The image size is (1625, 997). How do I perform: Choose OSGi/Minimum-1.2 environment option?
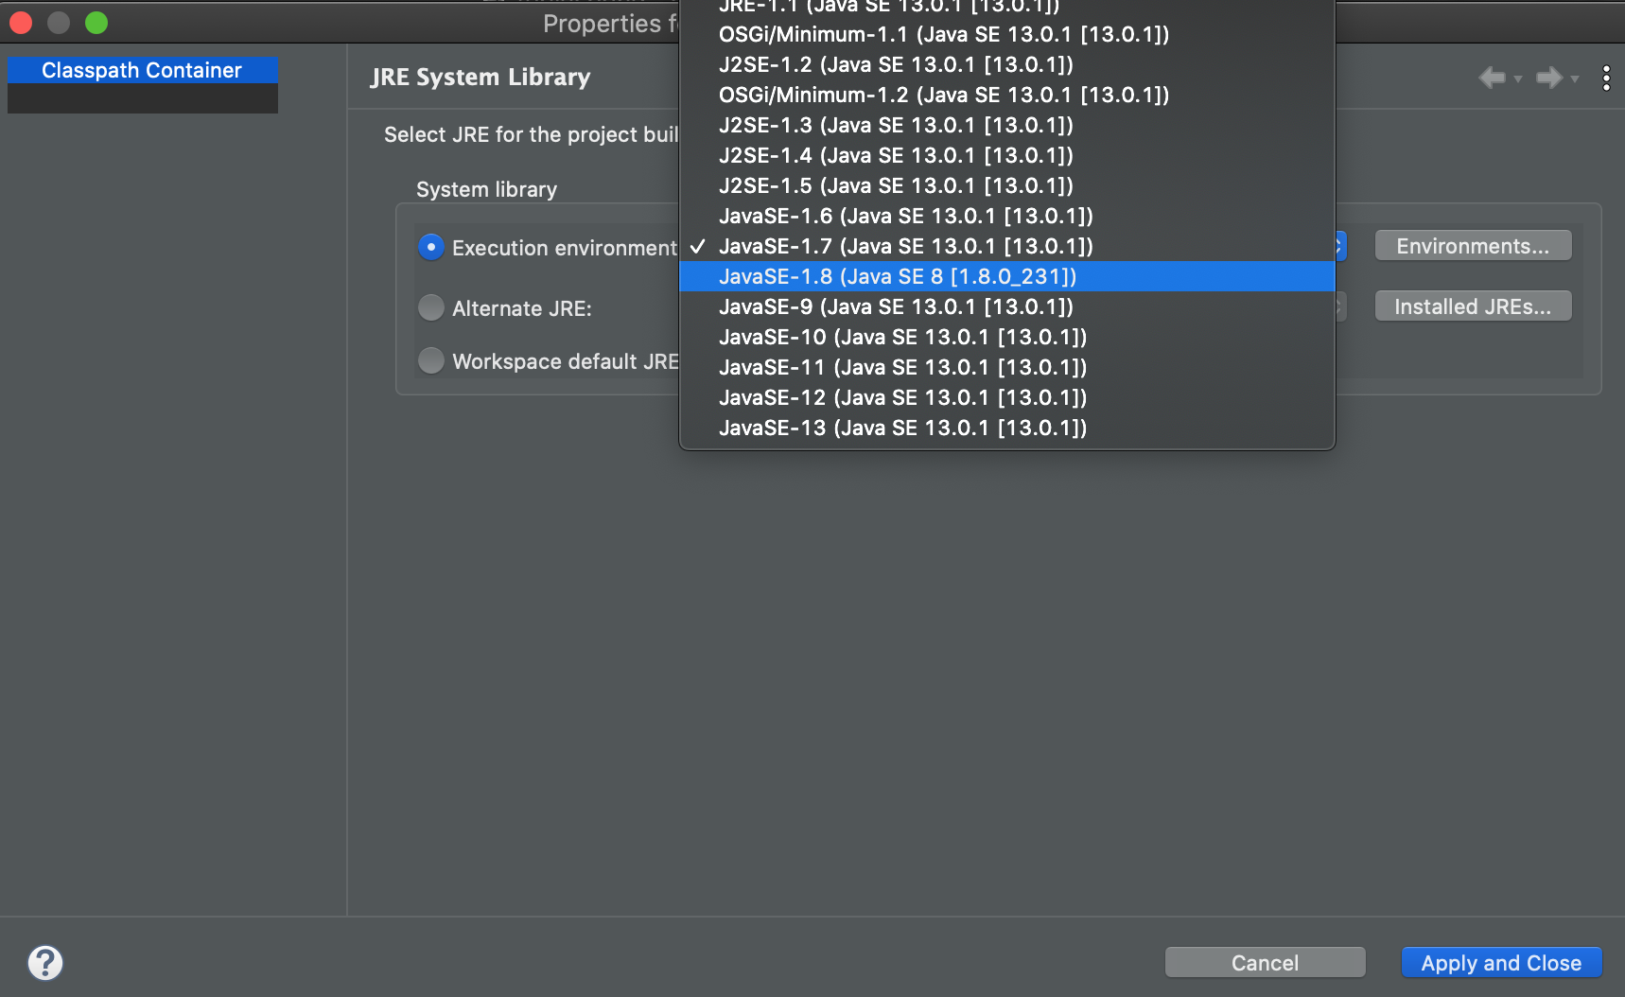(x=1007, y=95)
